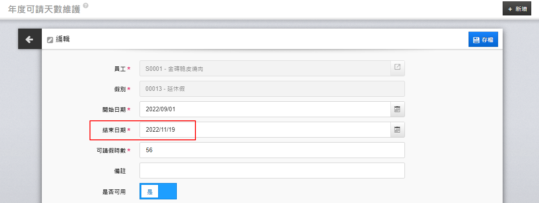The width and height of the screenshot is (539, 203).
Task: Toggle the 是否可用 switch
Action: pos(158,192)
